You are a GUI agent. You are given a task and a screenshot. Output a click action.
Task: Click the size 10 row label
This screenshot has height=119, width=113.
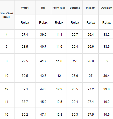pos(6,76)
